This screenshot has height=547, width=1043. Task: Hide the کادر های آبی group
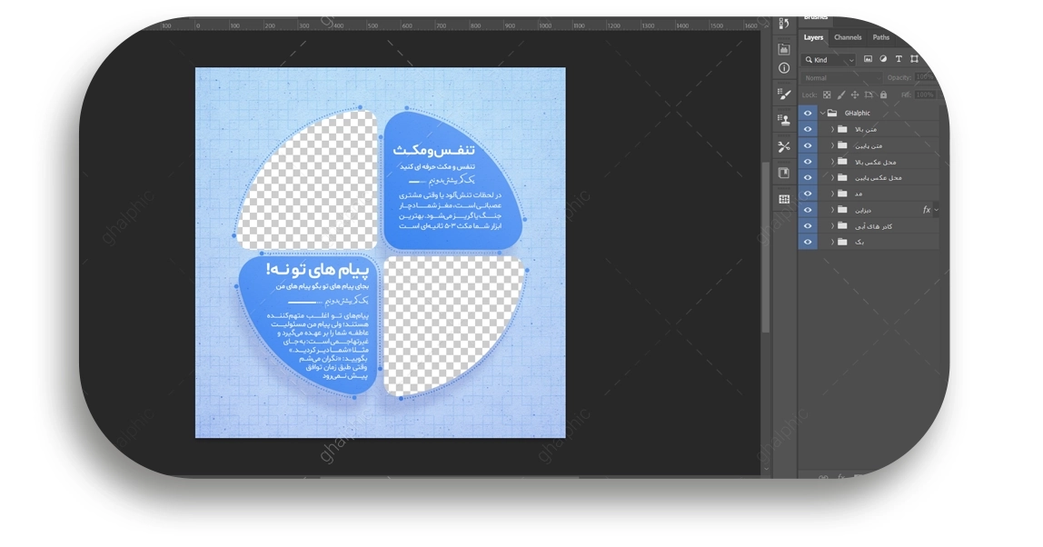[808, 225]
